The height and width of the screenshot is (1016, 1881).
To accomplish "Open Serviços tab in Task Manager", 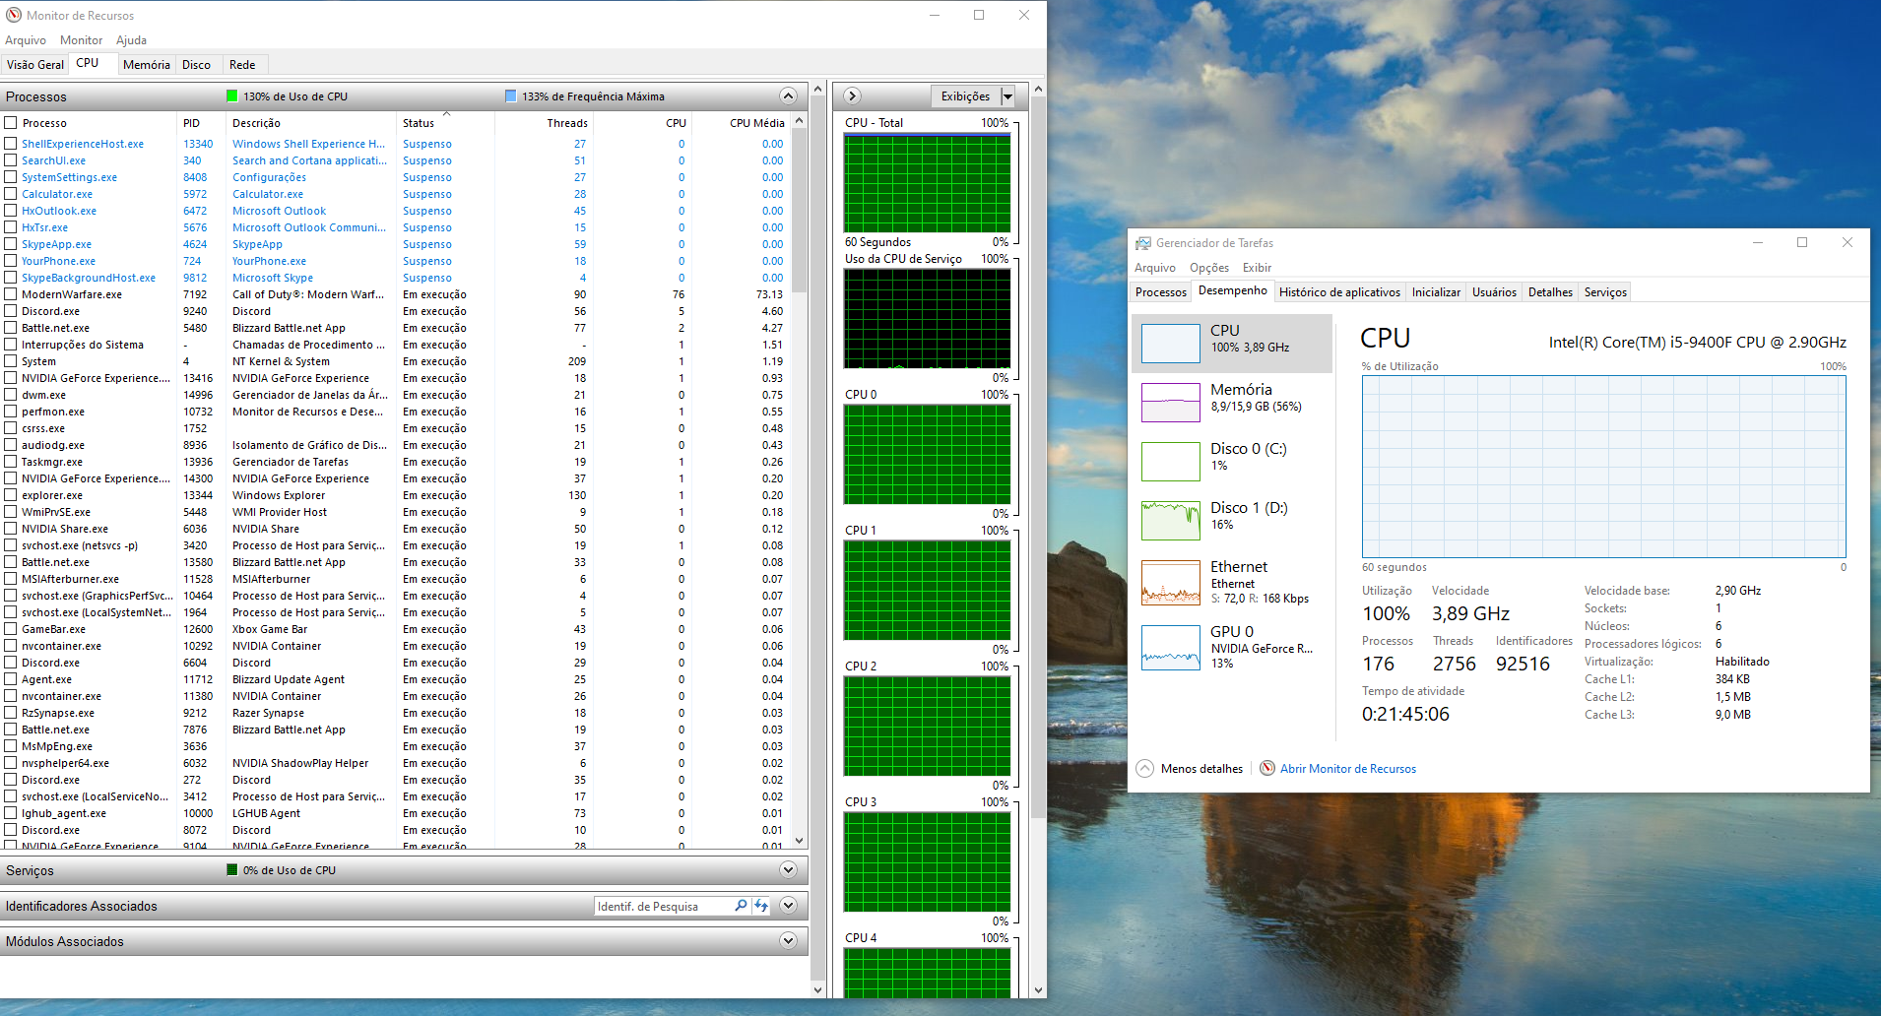I will coord(1605,292).
